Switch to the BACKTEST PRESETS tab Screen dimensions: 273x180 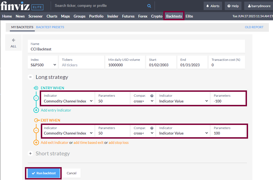[50, 27]
